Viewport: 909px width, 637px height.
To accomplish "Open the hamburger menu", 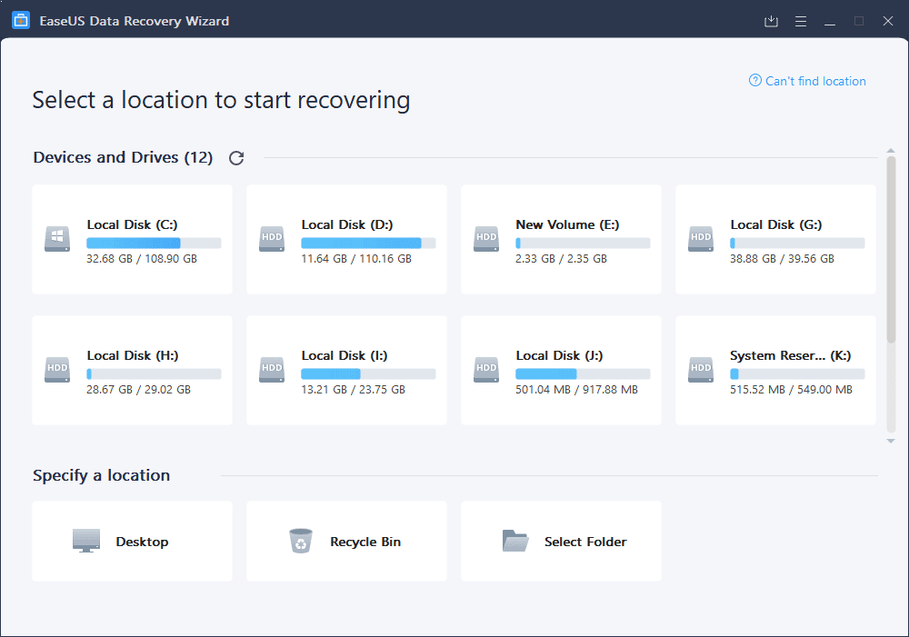I will pyautogui.click(x=800, y=20).
